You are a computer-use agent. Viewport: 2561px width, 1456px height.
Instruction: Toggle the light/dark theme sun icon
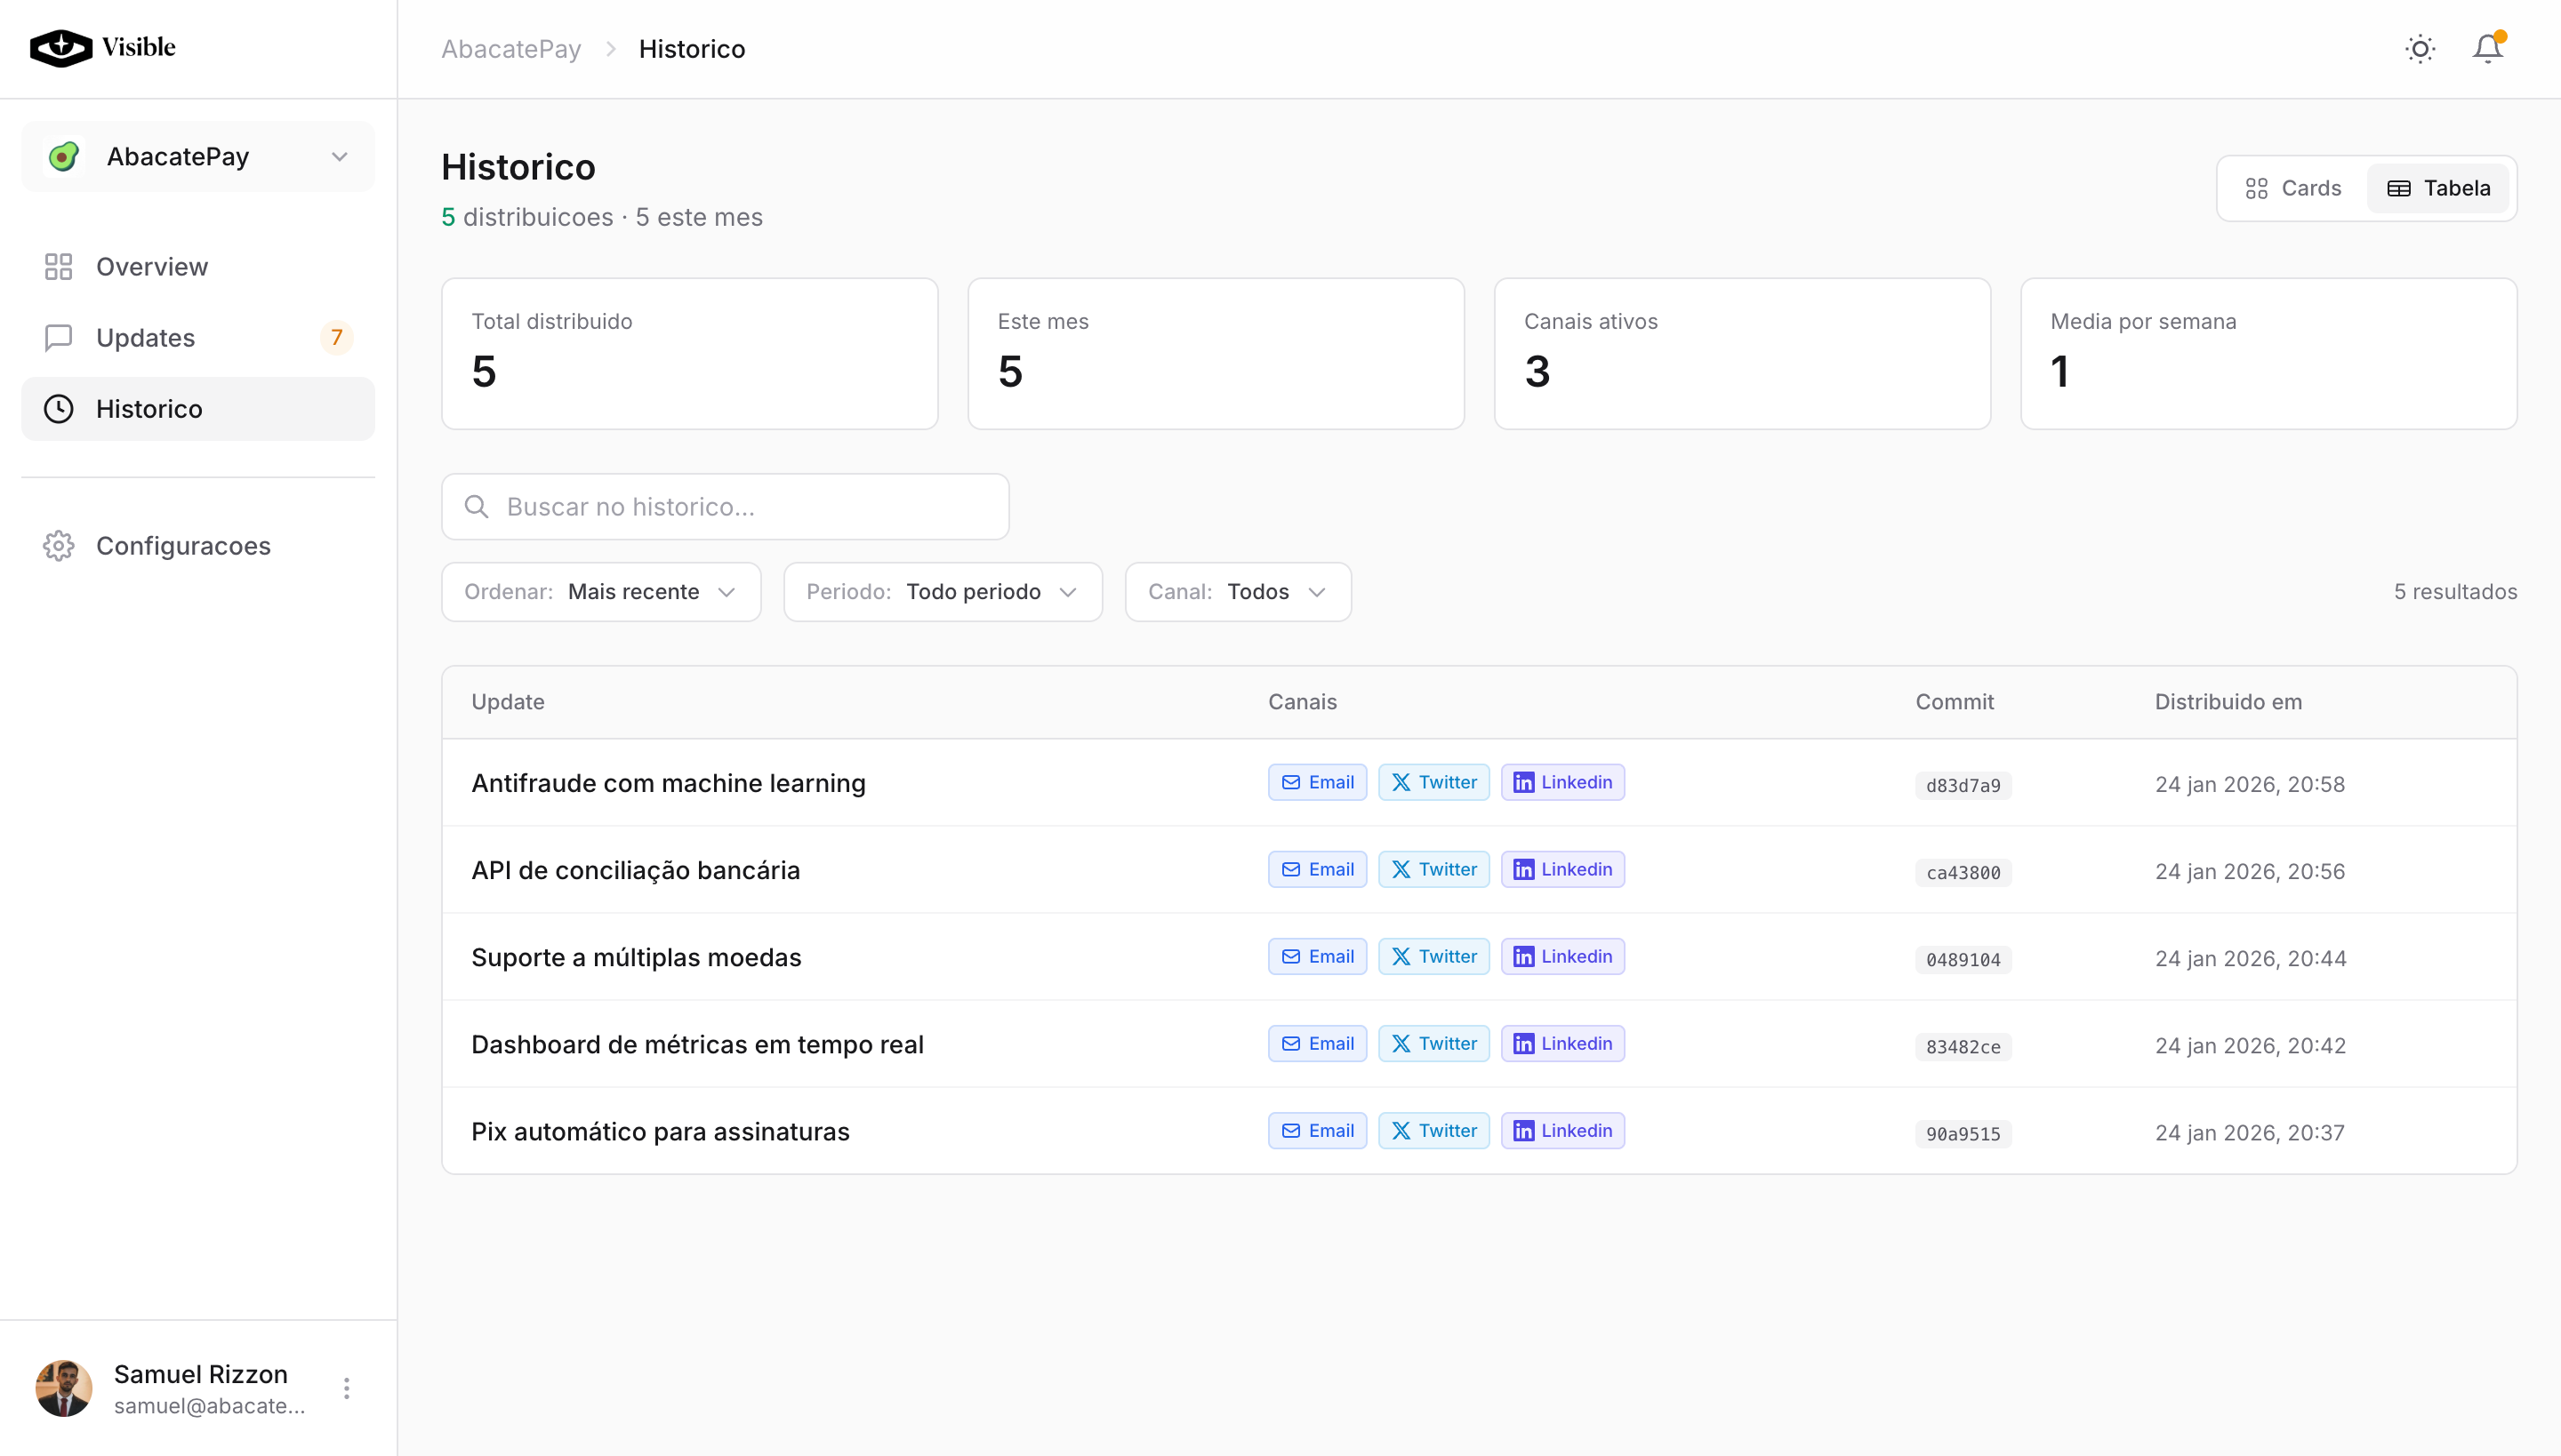point(2419,49)
